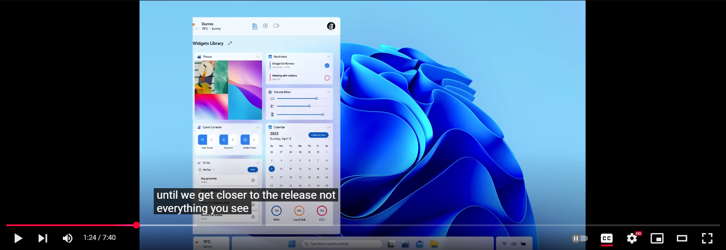Click the Volume Mixer gear icon
The width and height of the screenshot is (726, 250).
click(270, 92)
